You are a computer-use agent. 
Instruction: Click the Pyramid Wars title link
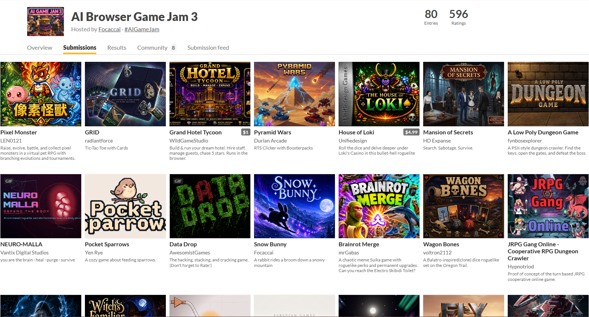click(272, 133)
